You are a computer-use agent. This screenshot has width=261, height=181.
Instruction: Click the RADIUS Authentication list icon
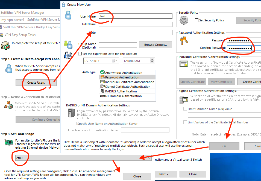(102, 91)
